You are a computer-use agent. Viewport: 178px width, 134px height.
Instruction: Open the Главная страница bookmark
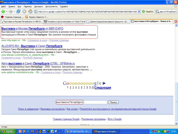12,17
